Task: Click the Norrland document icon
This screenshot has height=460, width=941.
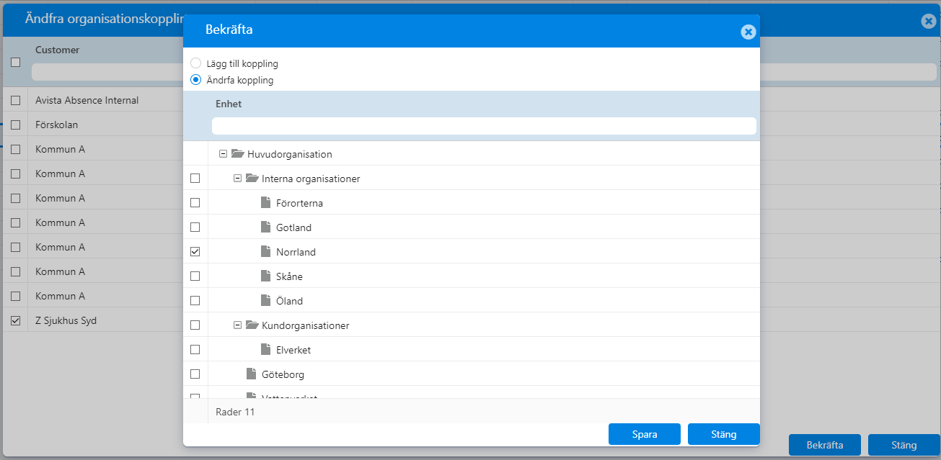Action: click(x=265, y=252)
